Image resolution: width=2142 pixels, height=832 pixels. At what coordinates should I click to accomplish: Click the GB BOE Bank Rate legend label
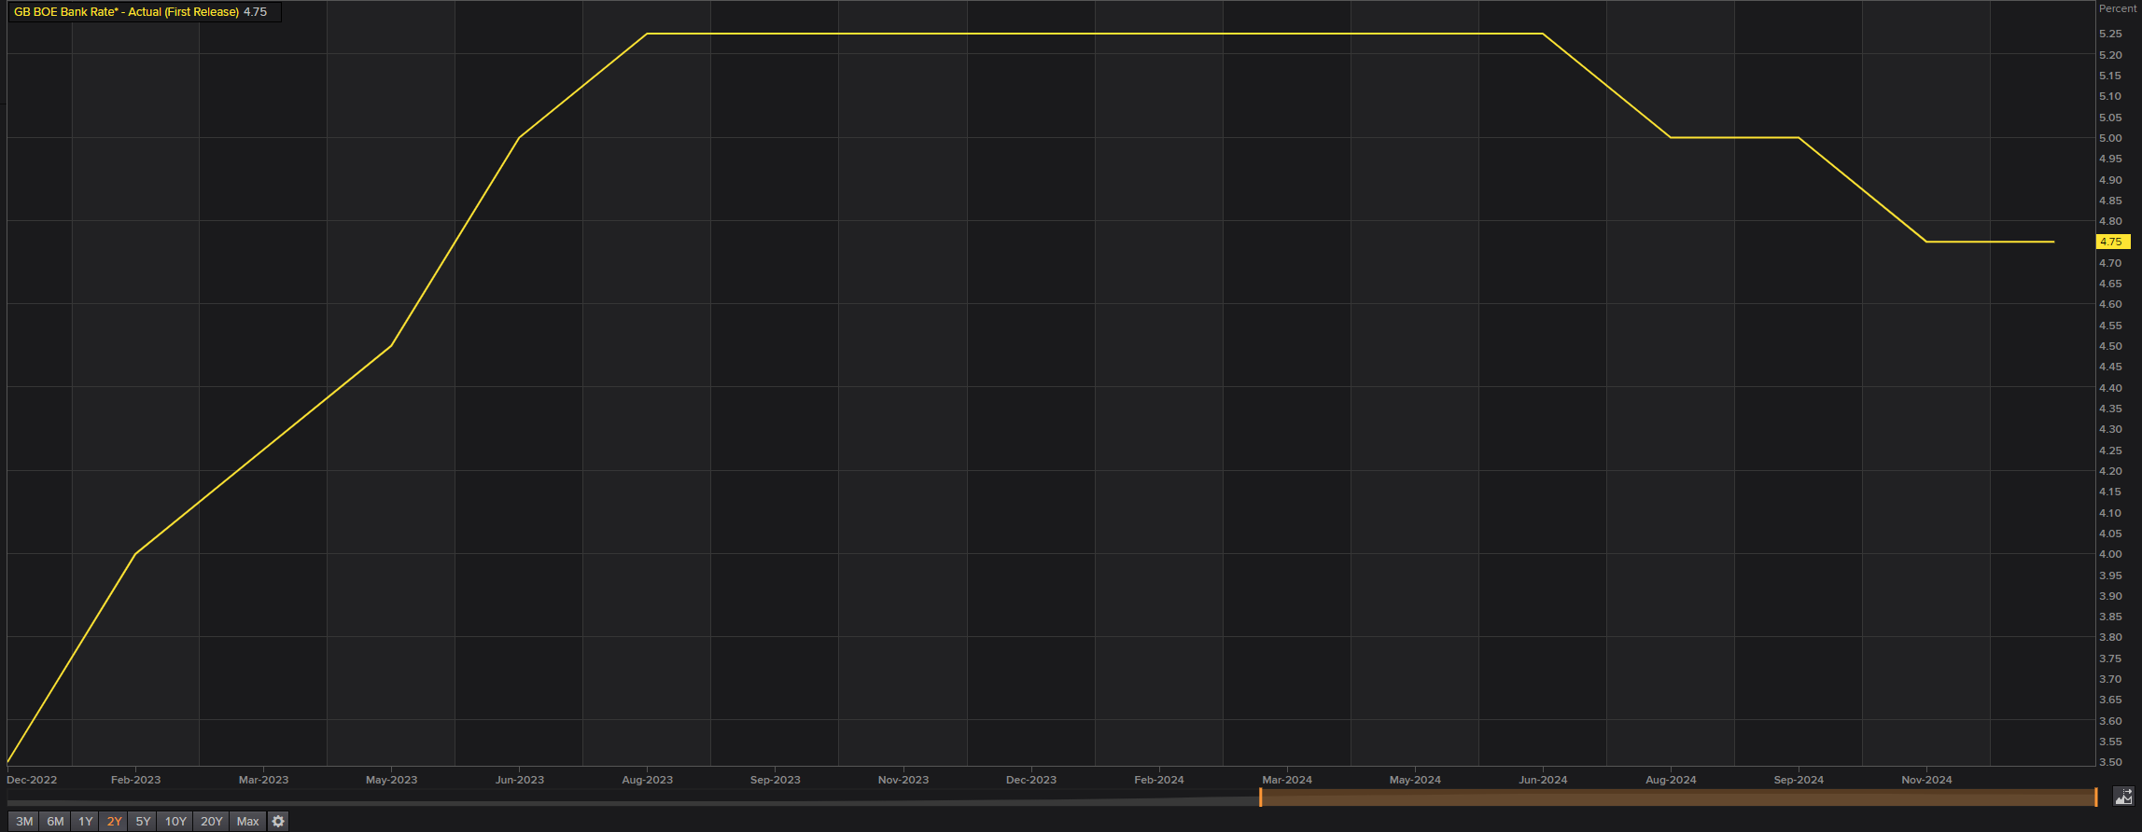pyautogui.click(x=126, y=12)
